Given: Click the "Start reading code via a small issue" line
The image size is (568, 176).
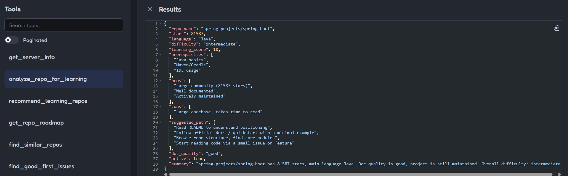Looking at the screenshot, I should (234, 143).
